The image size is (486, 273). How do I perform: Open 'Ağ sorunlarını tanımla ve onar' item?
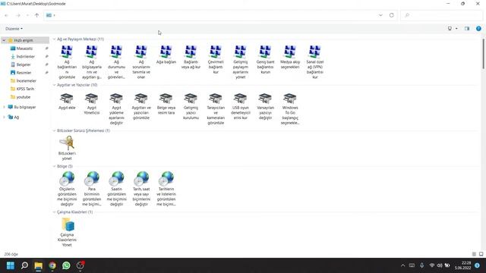pos(141,62)
